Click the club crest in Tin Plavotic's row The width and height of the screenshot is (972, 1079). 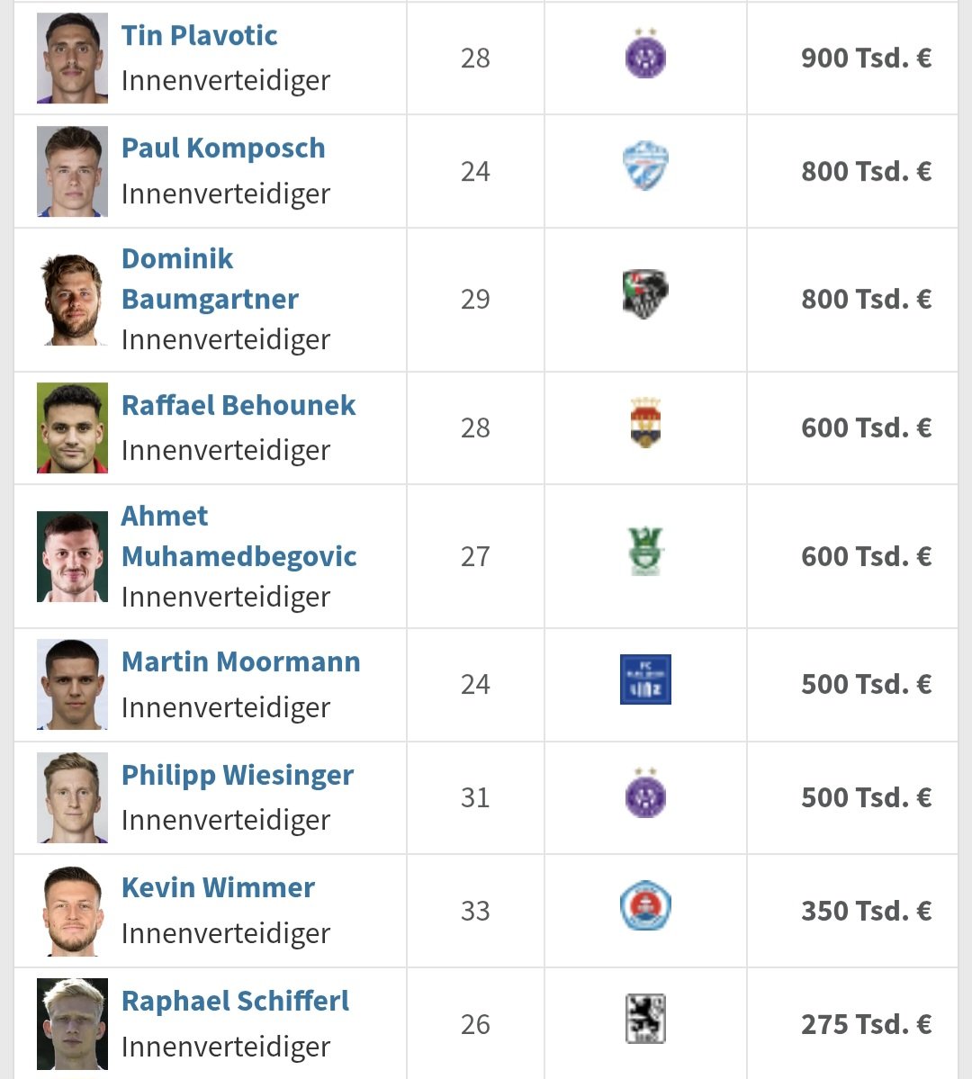(645, 55)
